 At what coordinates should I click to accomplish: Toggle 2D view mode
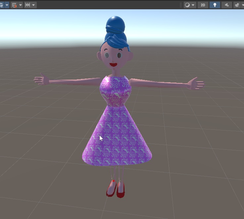click(x=203, y=5)
